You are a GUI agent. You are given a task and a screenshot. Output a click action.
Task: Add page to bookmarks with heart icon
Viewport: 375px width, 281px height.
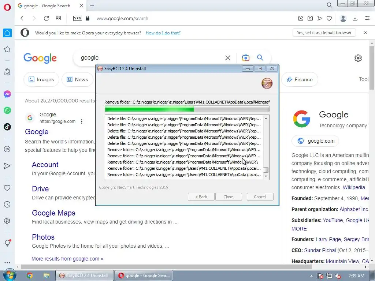[x=329, y=18]
